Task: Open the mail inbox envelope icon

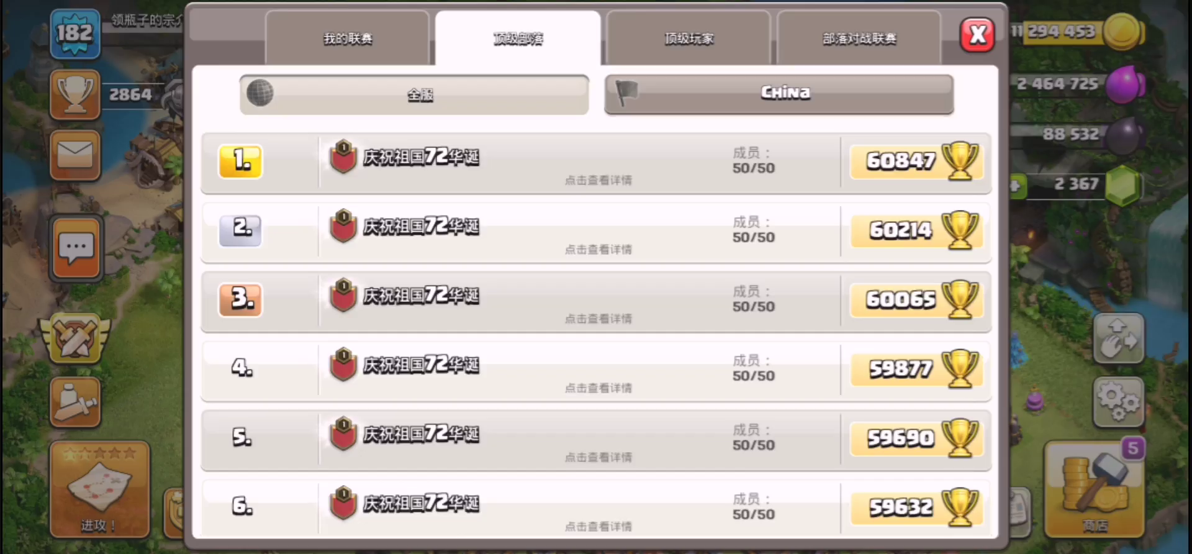Action: (x=75, y=155)
